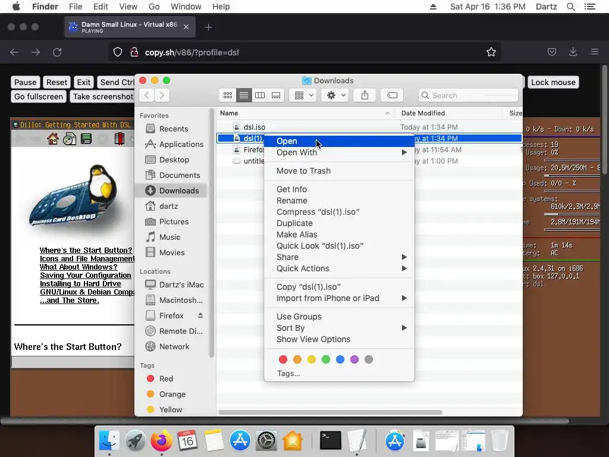Click the Finder edit tags button

(x=393, y=95)
